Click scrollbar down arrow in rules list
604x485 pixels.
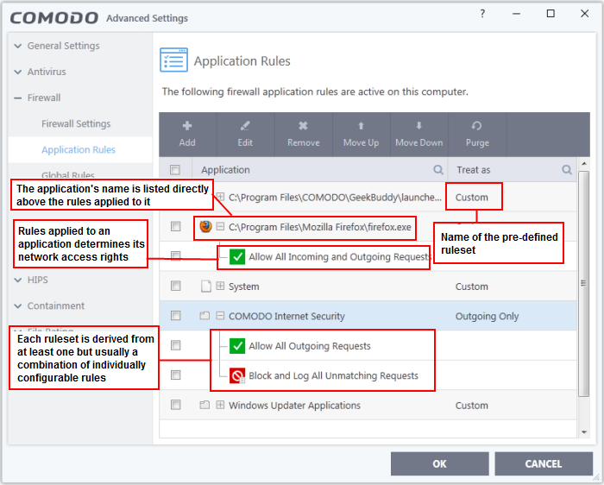584,432
